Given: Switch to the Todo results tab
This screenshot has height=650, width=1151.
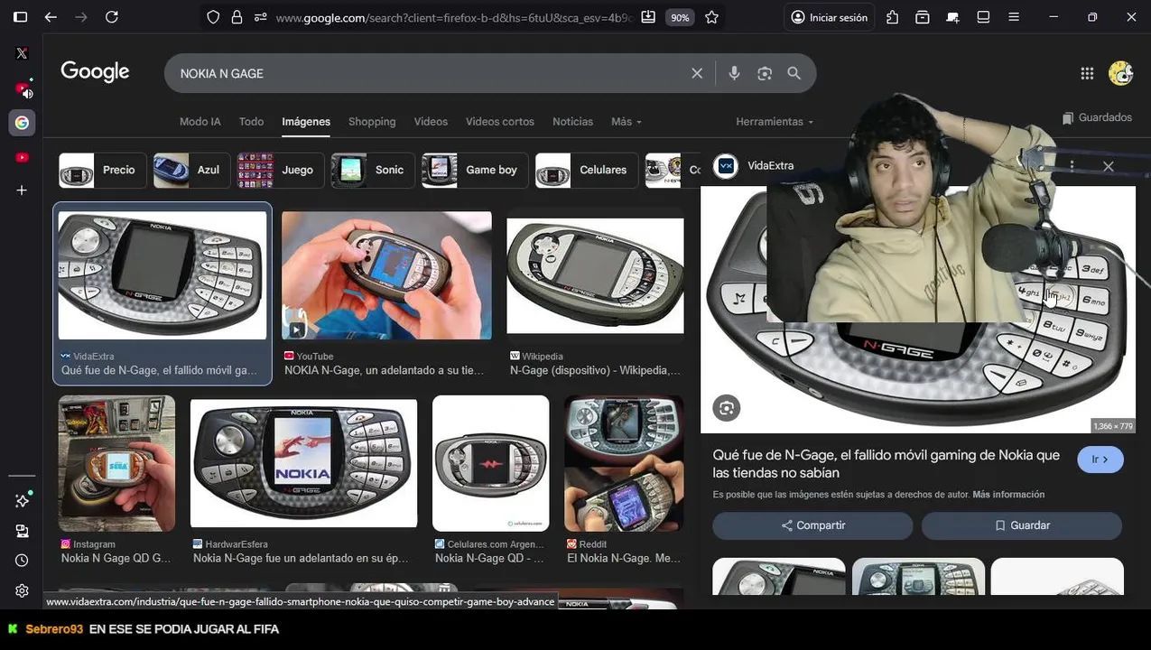Looking at the screenshot, I should pyautogui.click(x=251, y=122).
